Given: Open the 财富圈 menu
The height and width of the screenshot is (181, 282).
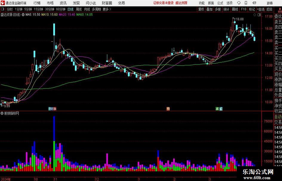Looking at the screenshot, I should click(107, 3).
